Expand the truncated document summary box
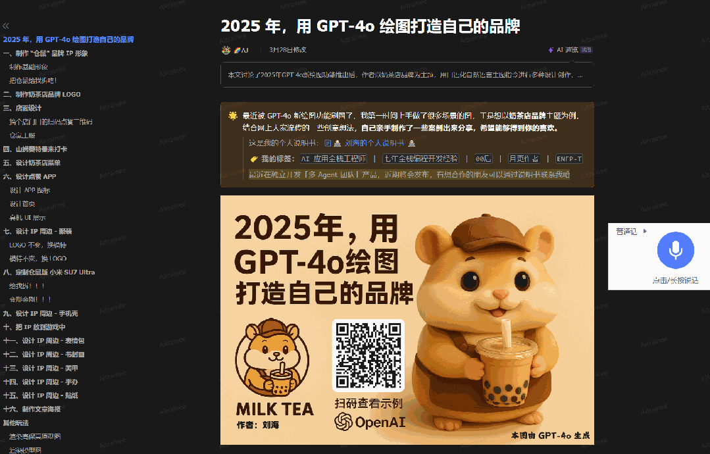The height and width of the screenshot is (454, 710). click(407, 75)
